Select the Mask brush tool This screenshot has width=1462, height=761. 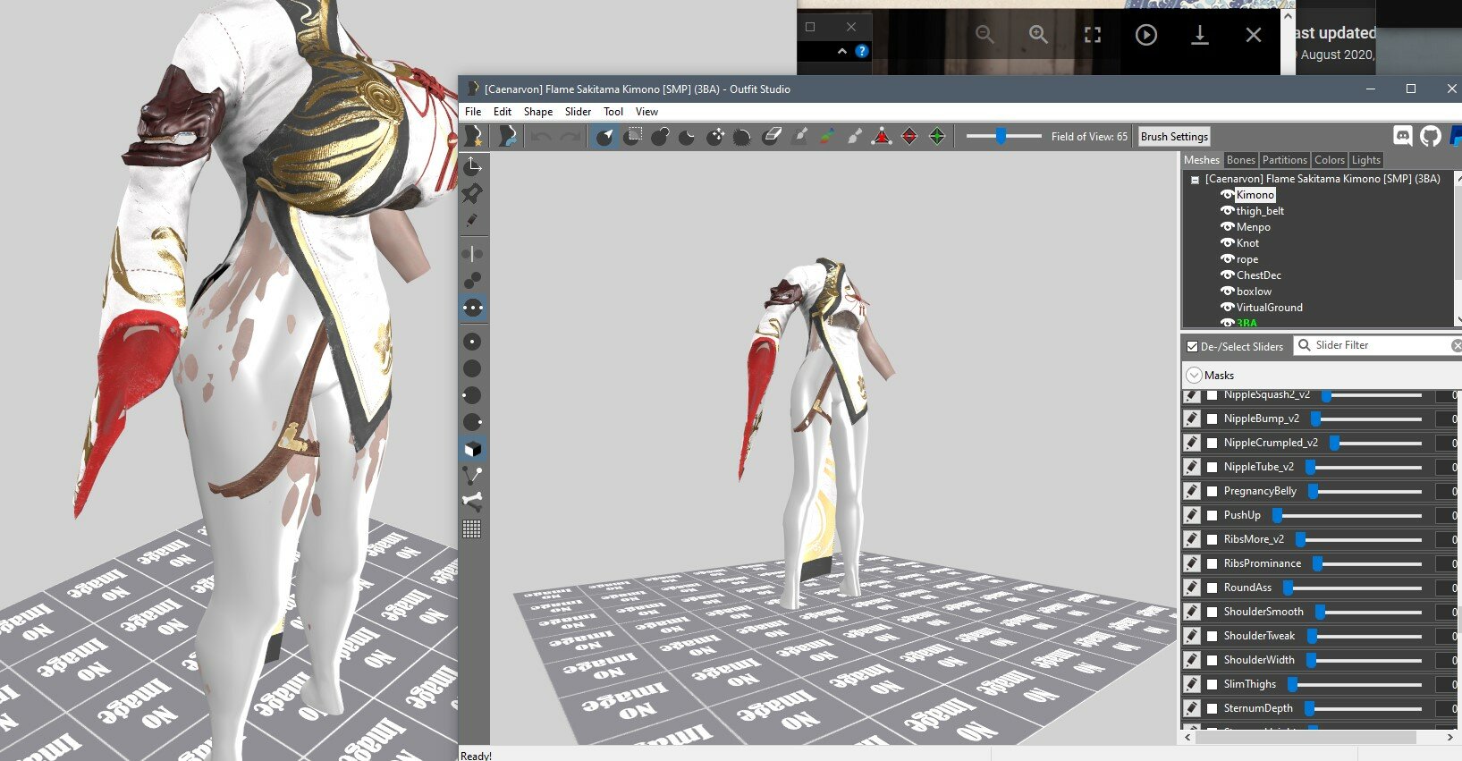(633, 136)
